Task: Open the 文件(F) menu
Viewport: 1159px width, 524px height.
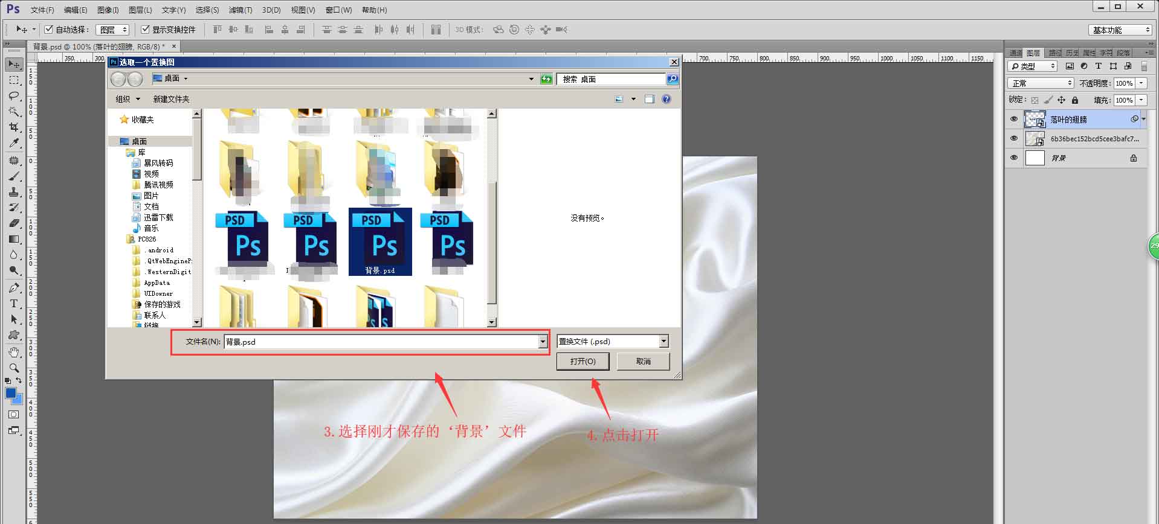Action: 42,10
